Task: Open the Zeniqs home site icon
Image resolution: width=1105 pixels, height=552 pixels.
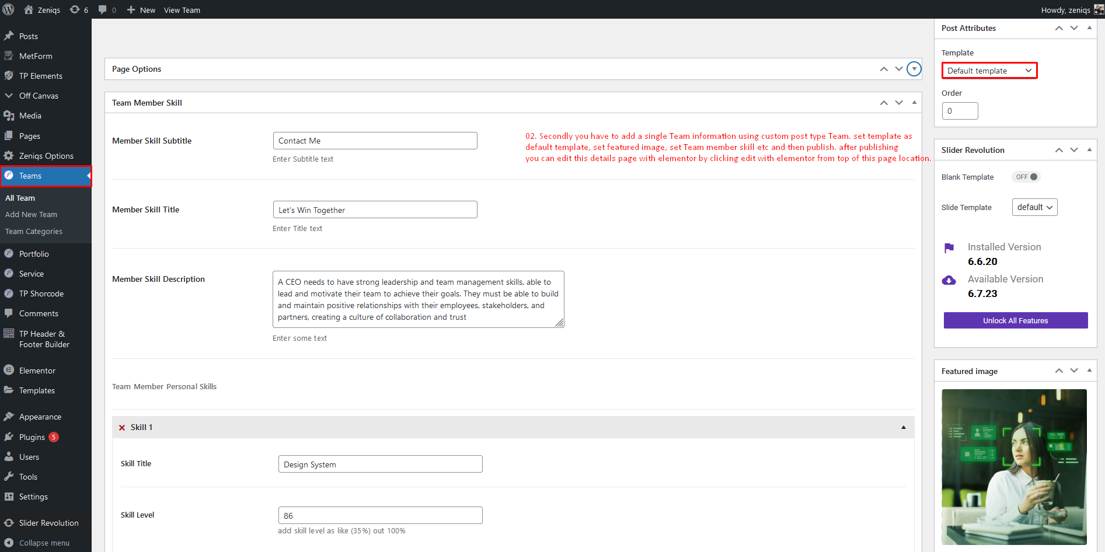Action: coord(29,9)
